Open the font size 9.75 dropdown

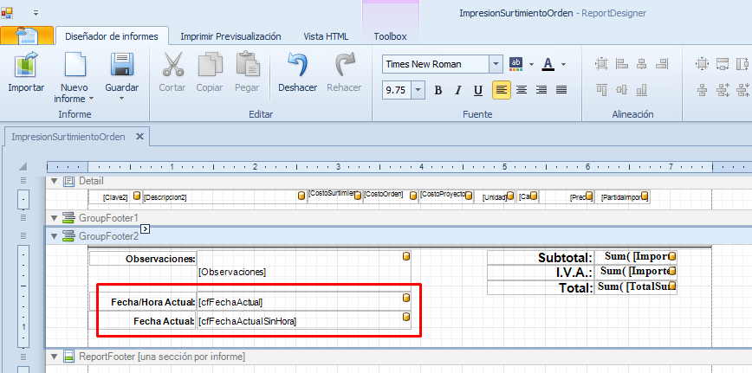418,90
